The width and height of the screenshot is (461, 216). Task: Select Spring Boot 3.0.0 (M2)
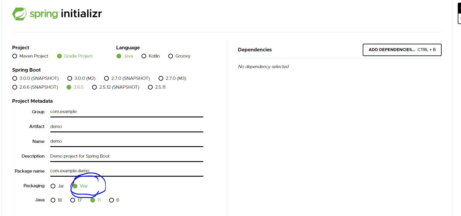(70, 78)
